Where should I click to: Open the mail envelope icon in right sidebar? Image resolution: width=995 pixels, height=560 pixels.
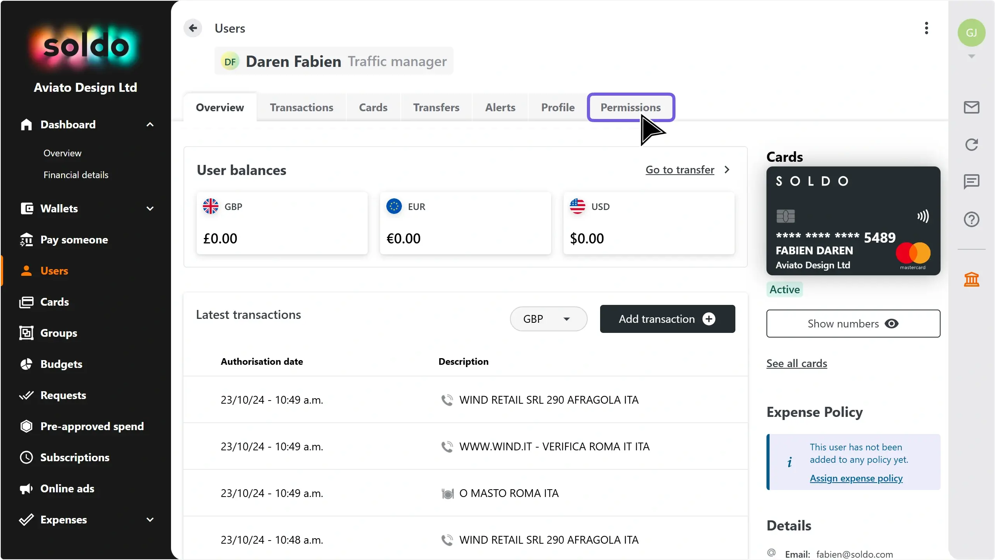click(x=971, y=107)
